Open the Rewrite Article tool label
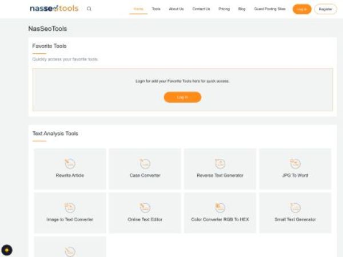The width and height of the screenshot is (343, 257). (x=70, y=175)
